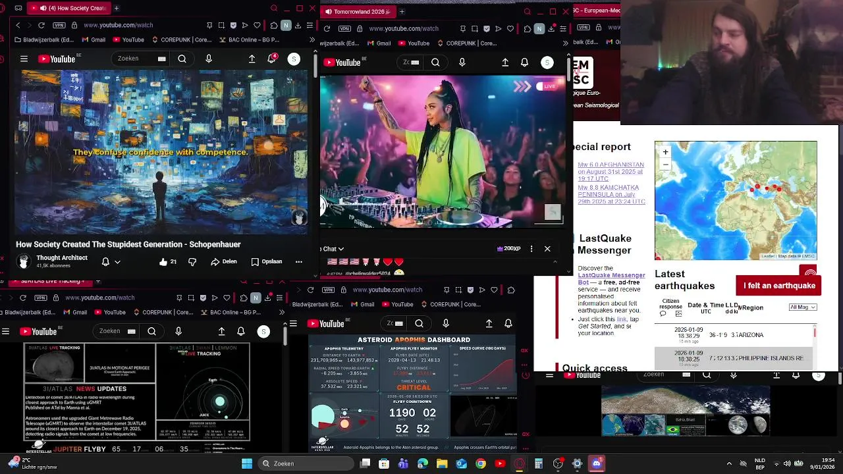This screenshot has width=843, height=474.
Task: Click upload icon in Schopenhauer YouTube window
Action: (252, 59)
